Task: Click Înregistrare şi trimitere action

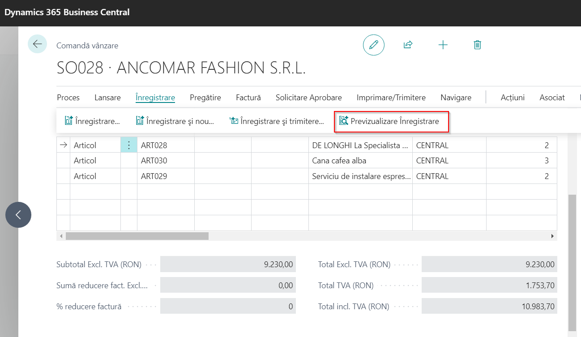Action: [x=277, y=121]
